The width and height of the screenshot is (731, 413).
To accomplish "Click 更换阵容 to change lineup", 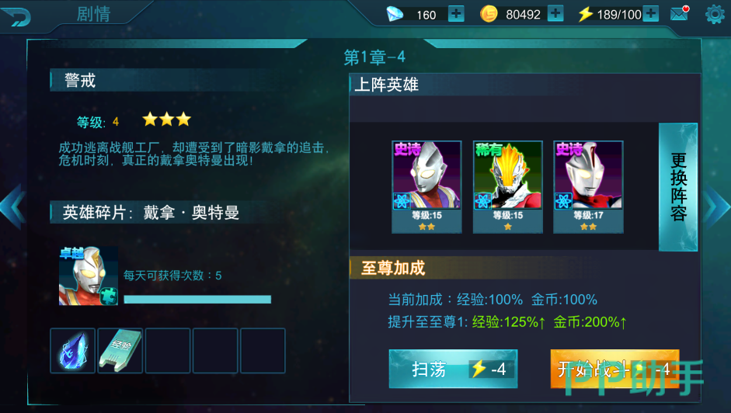I will point(678,187).
